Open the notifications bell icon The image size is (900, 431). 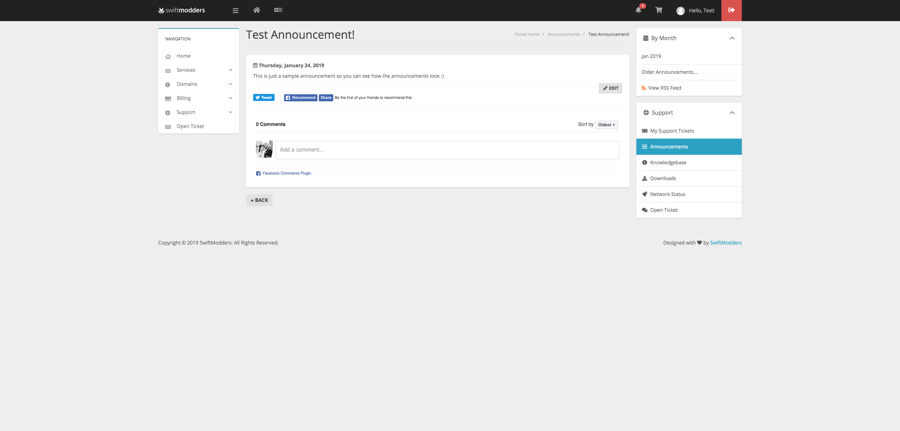pyautogui.click(x=638, y=10)
